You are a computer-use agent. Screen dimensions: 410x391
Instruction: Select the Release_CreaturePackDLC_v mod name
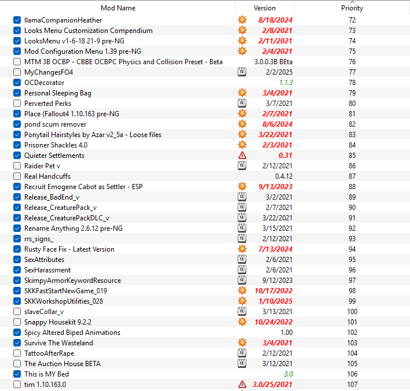[x=67, y=218]
